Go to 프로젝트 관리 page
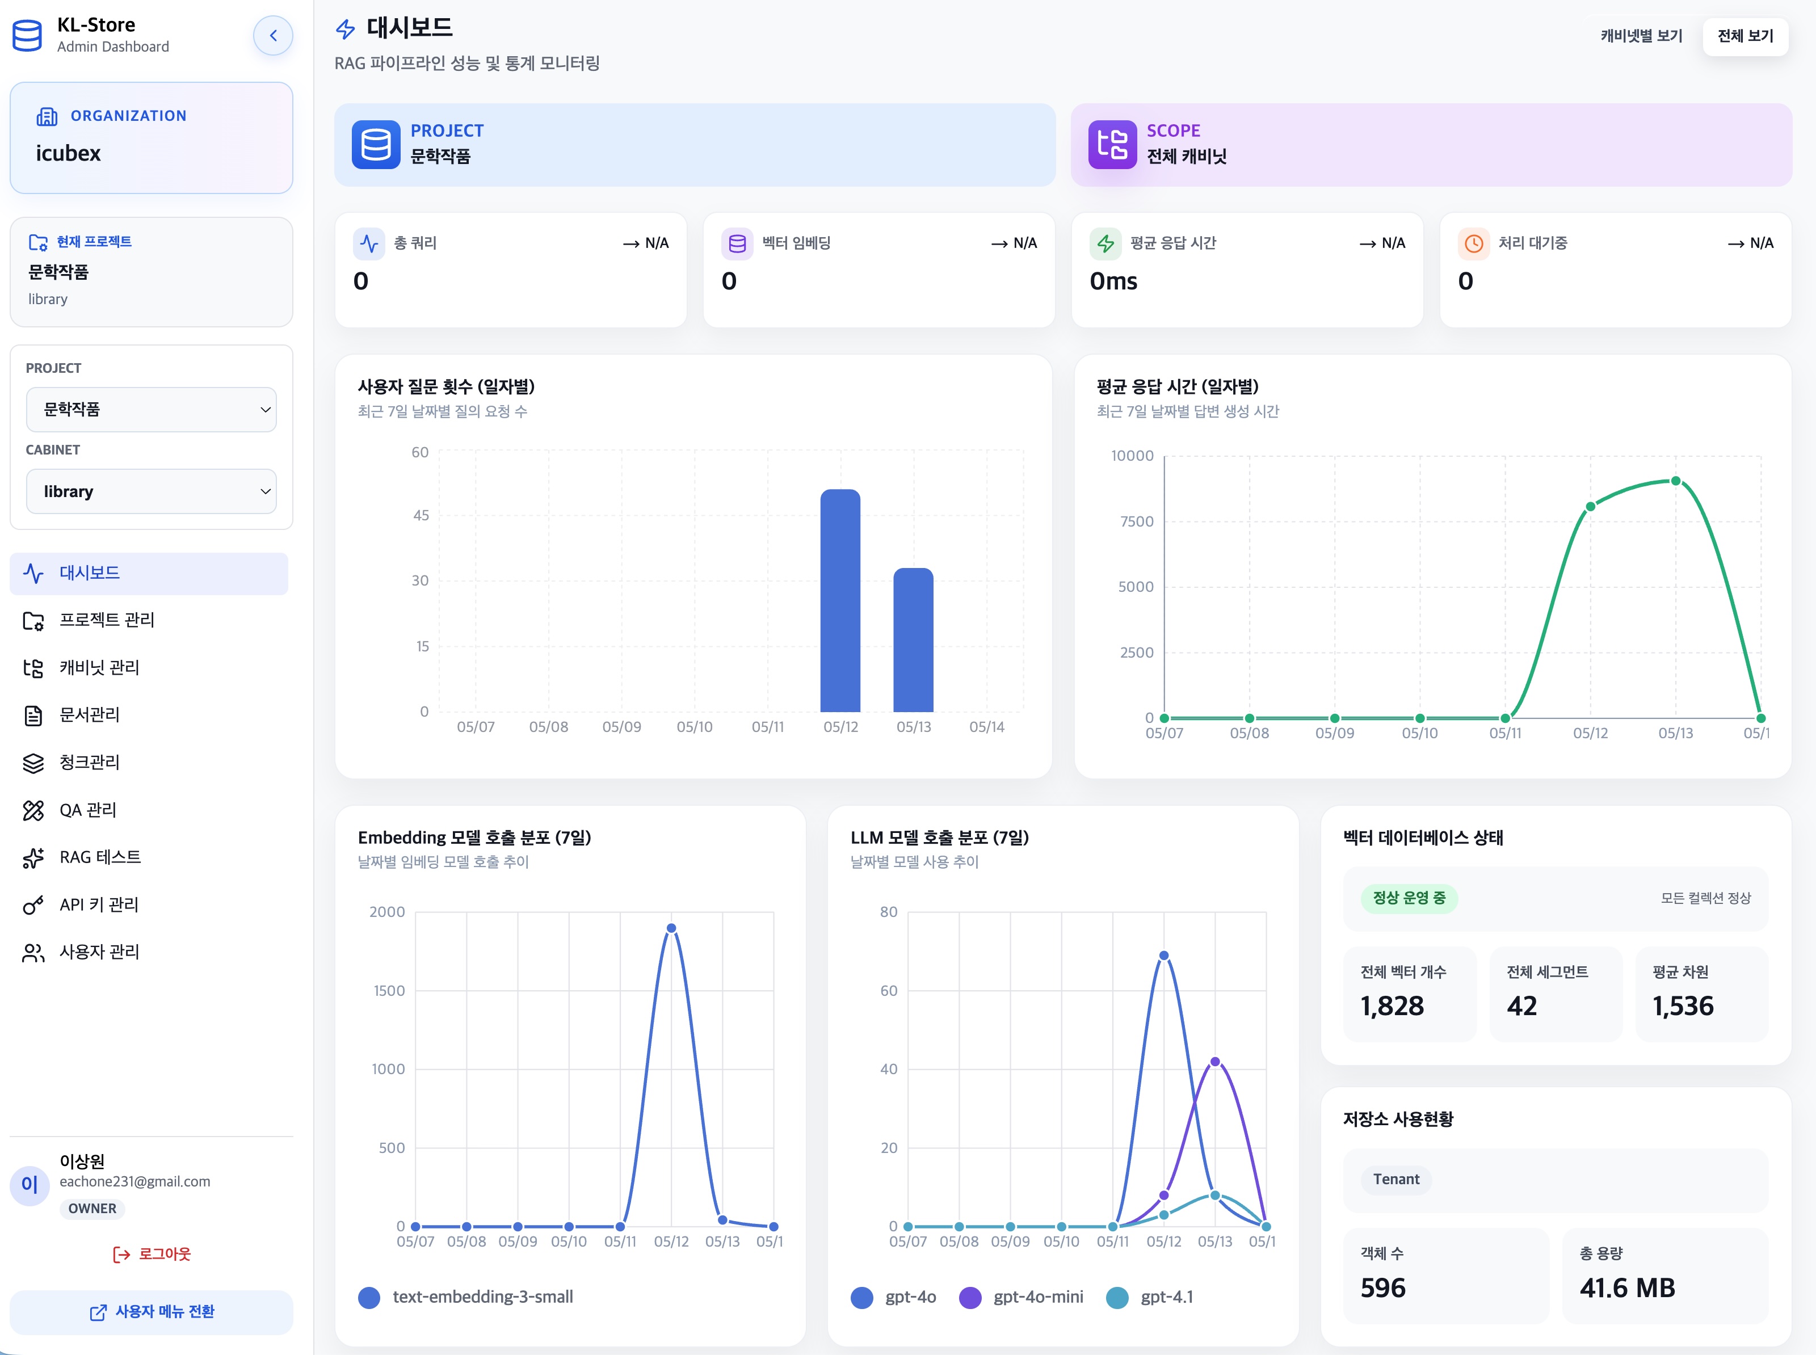The image size is (1816, 1355). click(149, 621)
